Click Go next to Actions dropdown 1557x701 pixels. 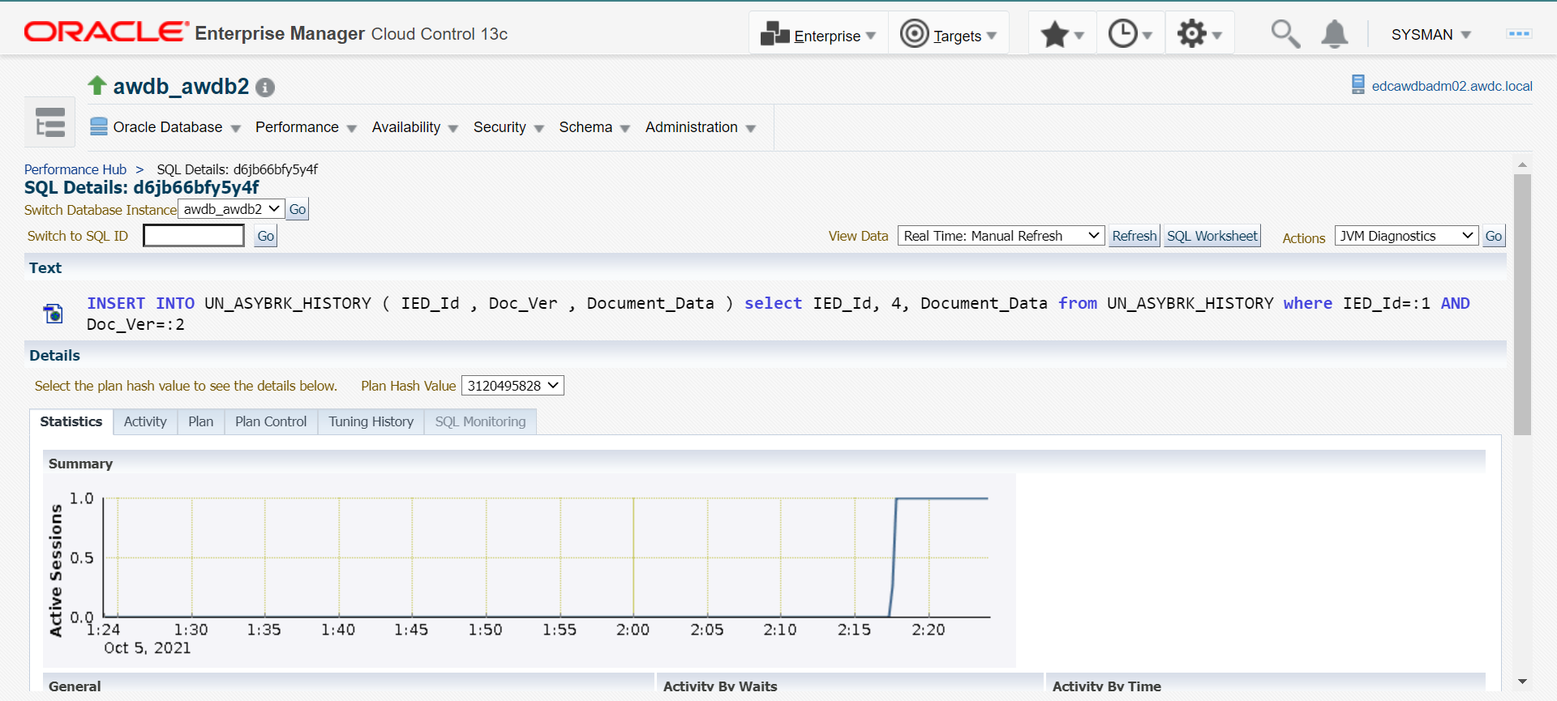pos(1494,236)
